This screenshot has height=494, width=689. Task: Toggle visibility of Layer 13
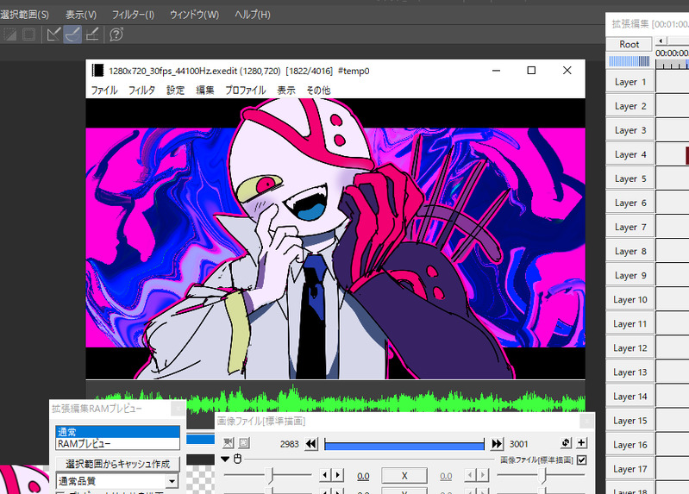[x=630, y=372]
